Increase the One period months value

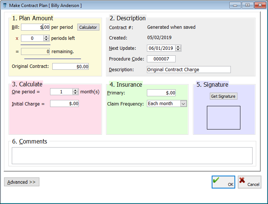75,90
